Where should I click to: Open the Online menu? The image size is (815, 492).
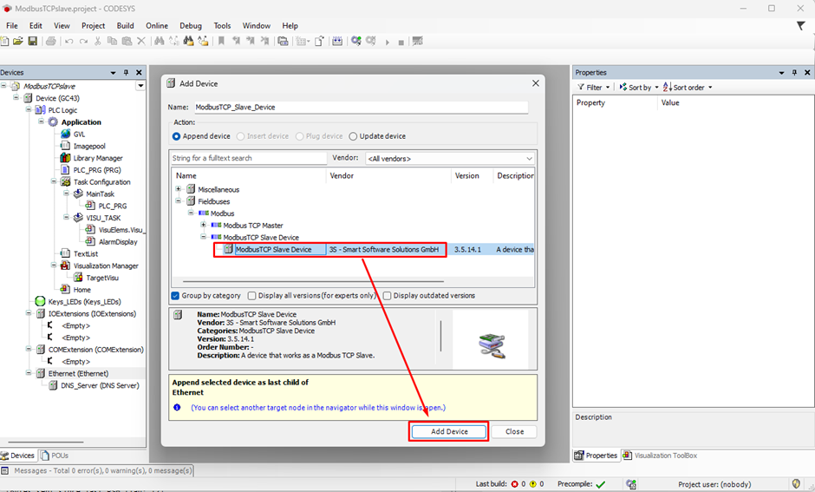tap(157, 25)
